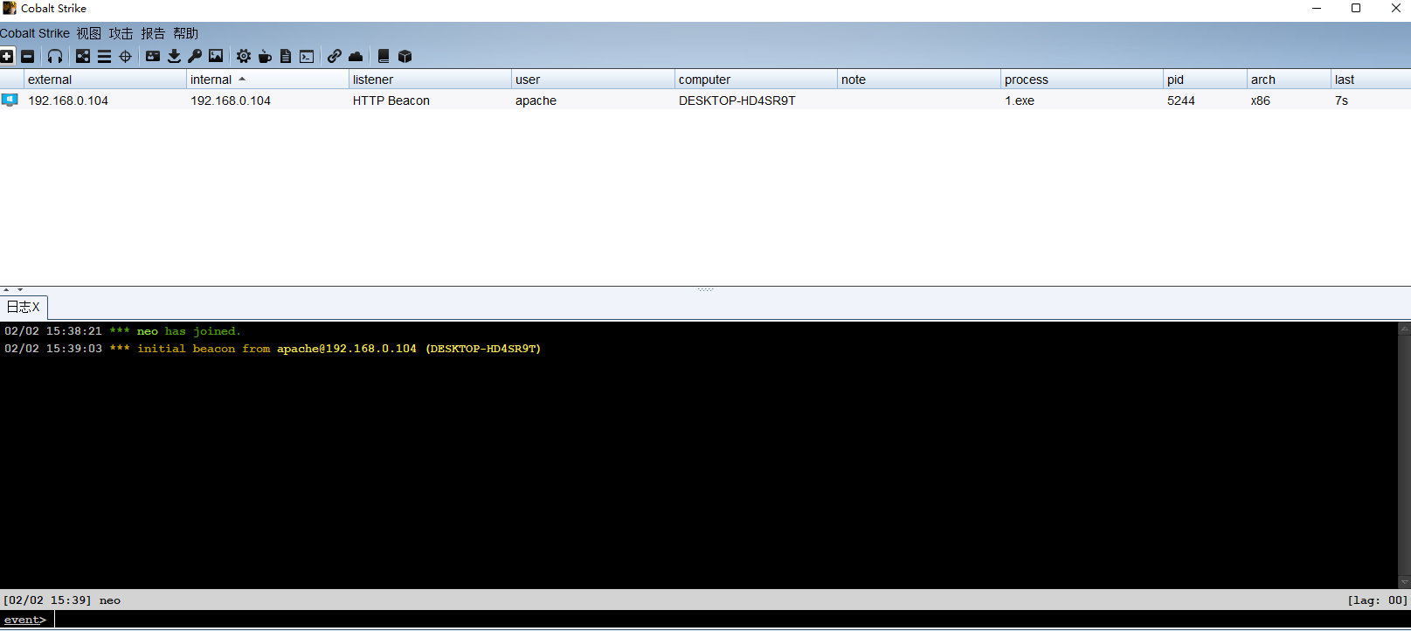
Task: Switch to session table view icon
Action: 104,56
